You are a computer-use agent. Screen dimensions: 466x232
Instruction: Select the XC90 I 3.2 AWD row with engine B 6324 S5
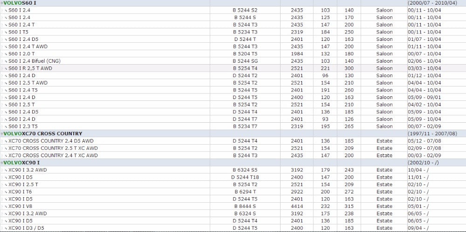[x=233, y=170]
